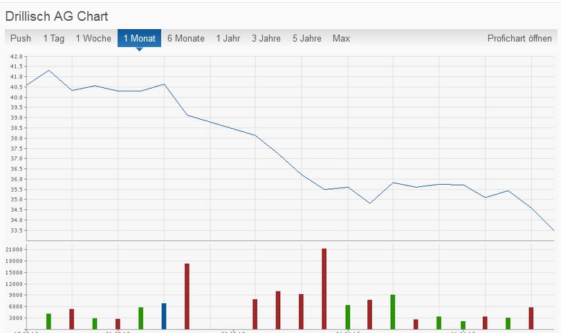
Task: Open the Profichart öffnen link
Action: click(519, 38)
